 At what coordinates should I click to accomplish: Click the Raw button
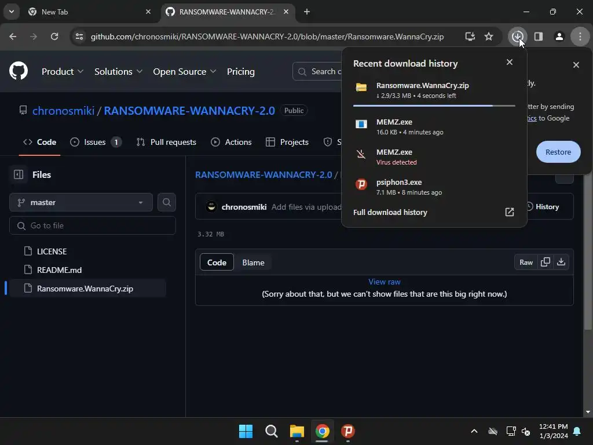[x=526, y=262]
